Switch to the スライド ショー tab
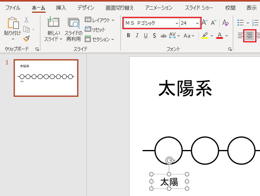The width and height of the screenshot is (260, 196). [x=199, y=8]
